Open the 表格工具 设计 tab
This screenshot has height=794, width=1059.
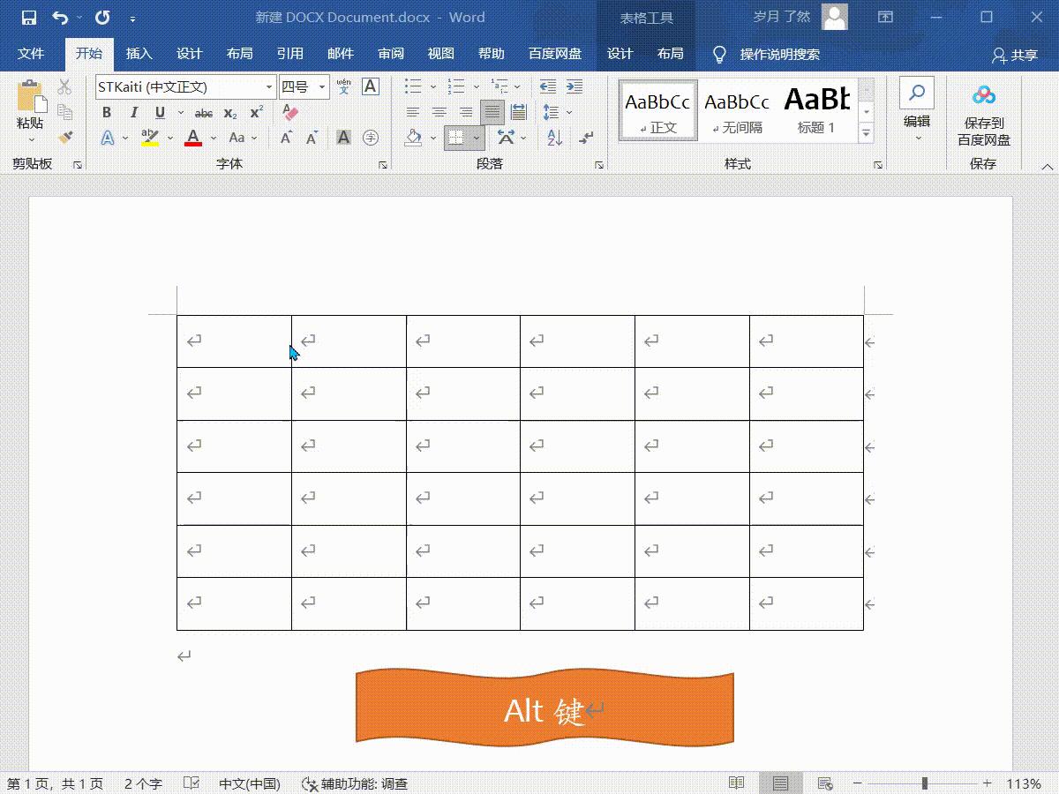tap(620, 53)
